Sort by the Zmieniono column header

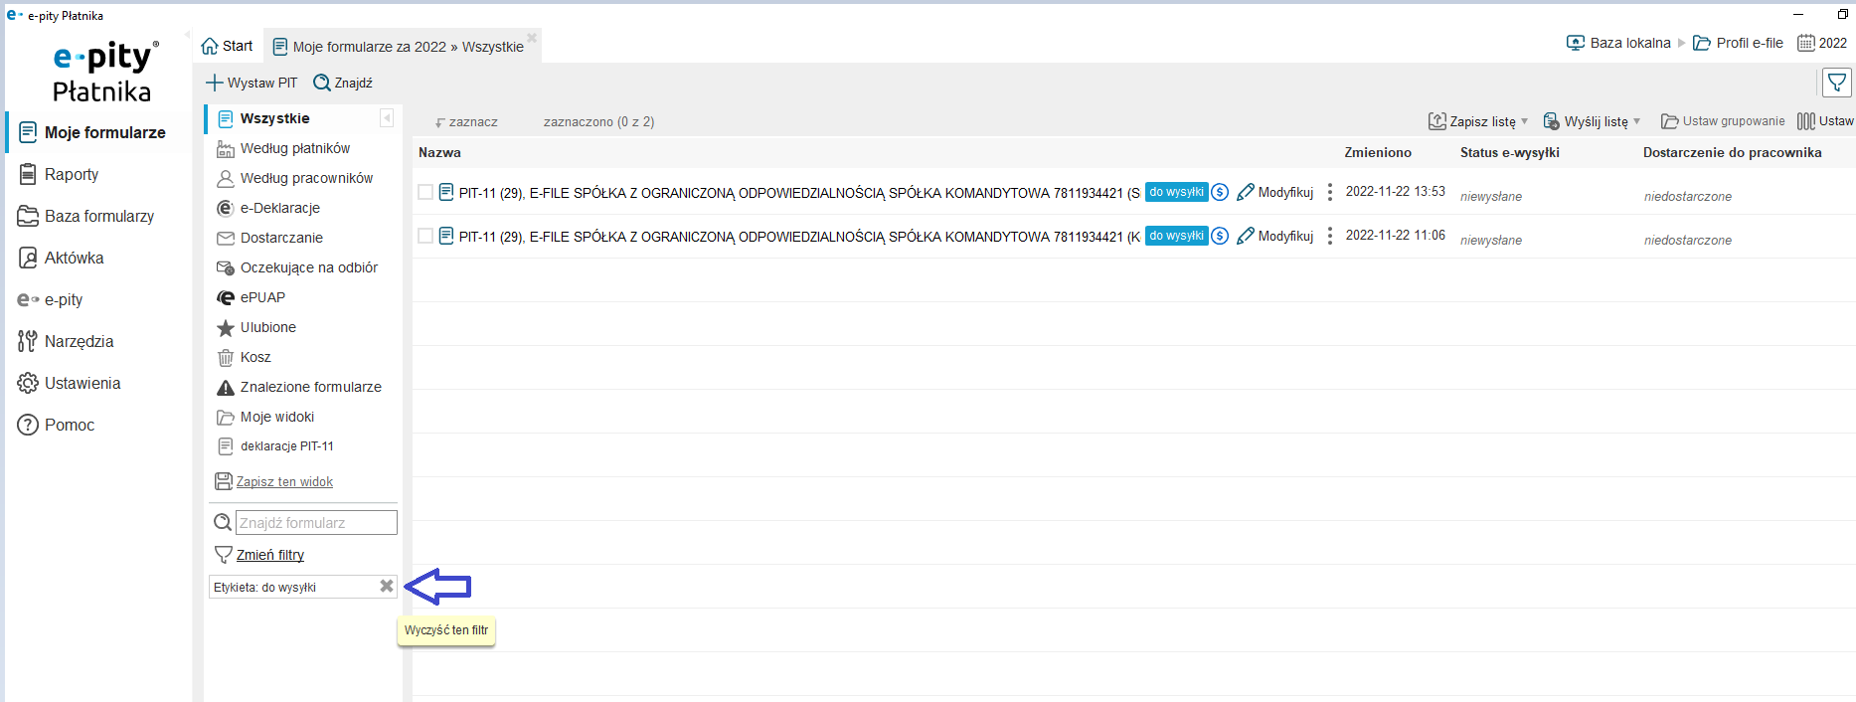(1378, 152)
